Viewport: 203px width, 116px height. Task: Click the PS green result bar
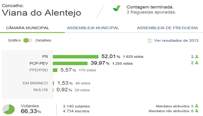pos(76,57)
